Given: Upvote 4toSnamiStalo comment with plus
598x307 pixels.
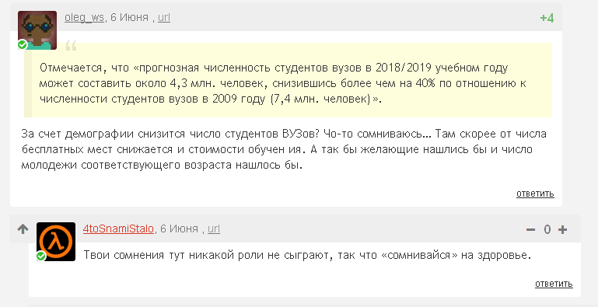Looking at the screenshot, I should click(562, 229).
